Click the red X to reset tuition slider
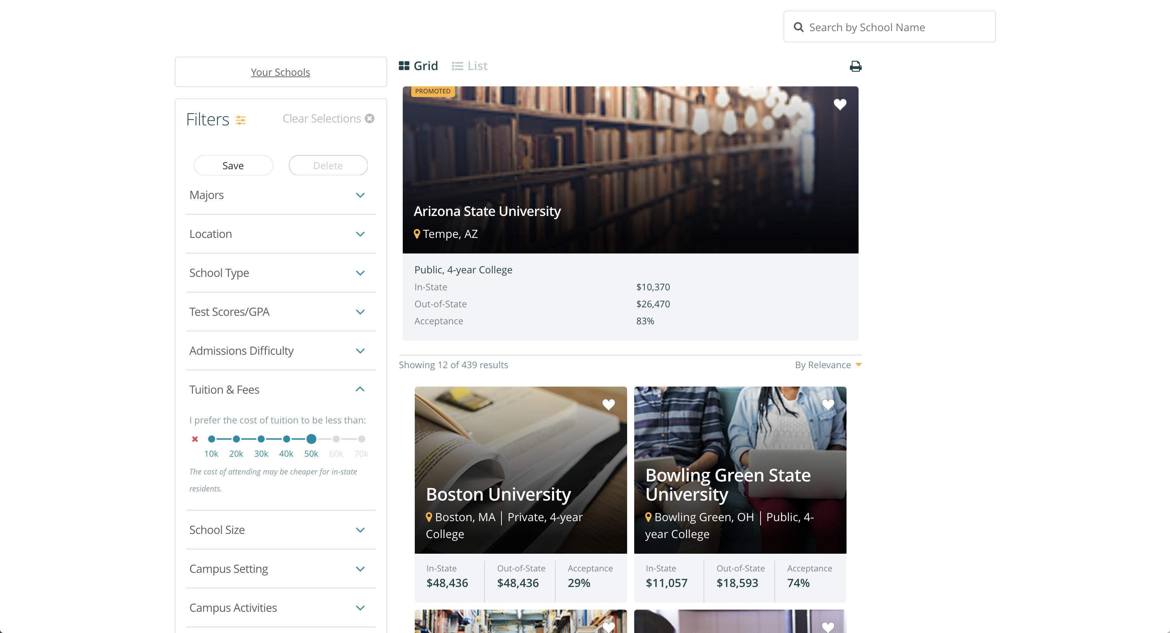This screenshot has width=1170, height=633. (x=195, y=439)
